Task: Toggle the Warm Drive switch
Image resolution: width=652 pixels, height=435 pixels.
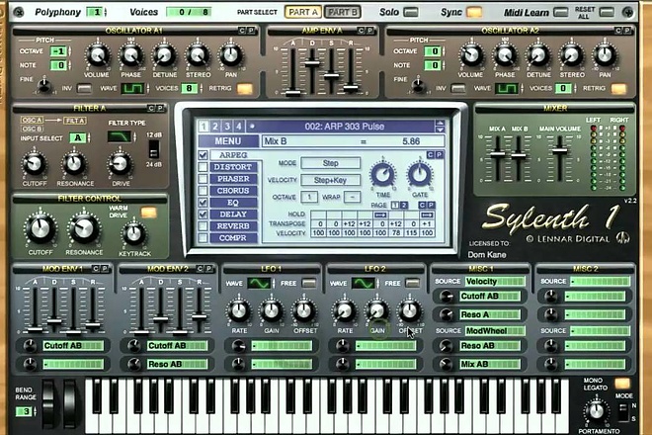Action: (149, 213)
